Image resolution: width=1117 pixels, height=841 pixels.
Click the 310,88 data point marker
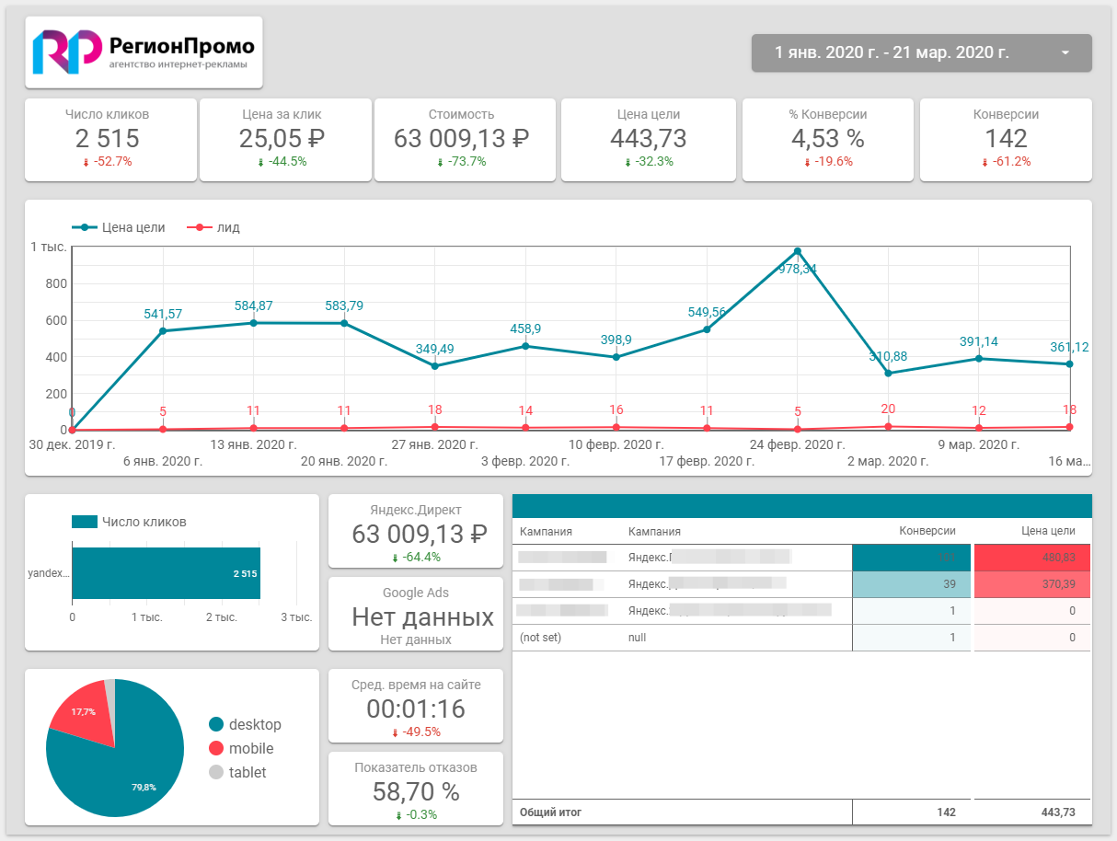(888, 373)
